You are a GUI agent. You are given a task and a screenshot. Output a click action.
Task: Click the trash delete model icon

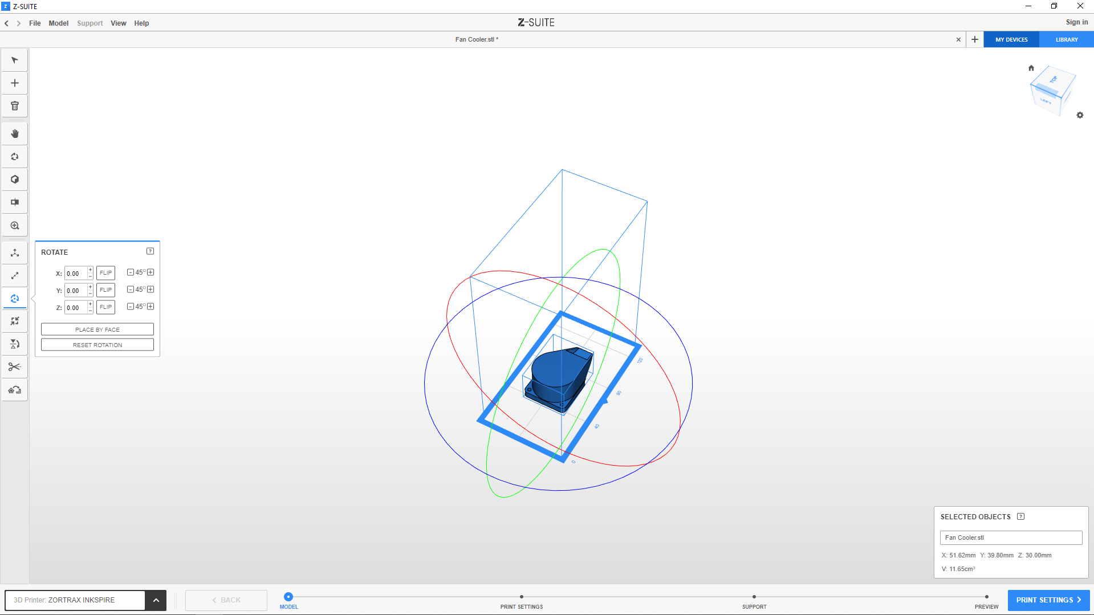pyautogui.click(x=15, y=106)
